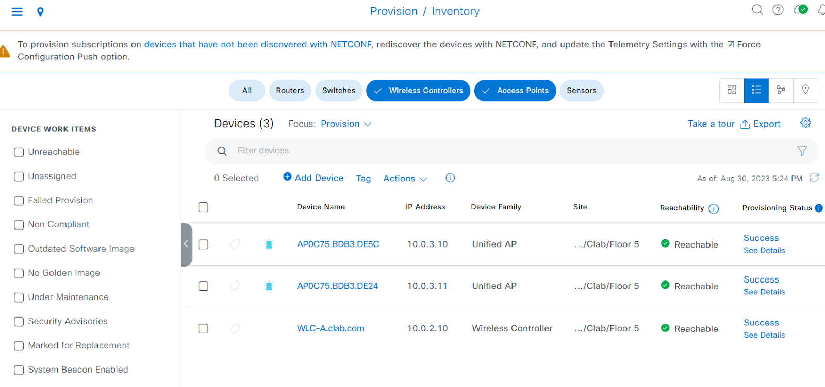Click the Device Name column header
825x387 pixels.
point(321,207)
